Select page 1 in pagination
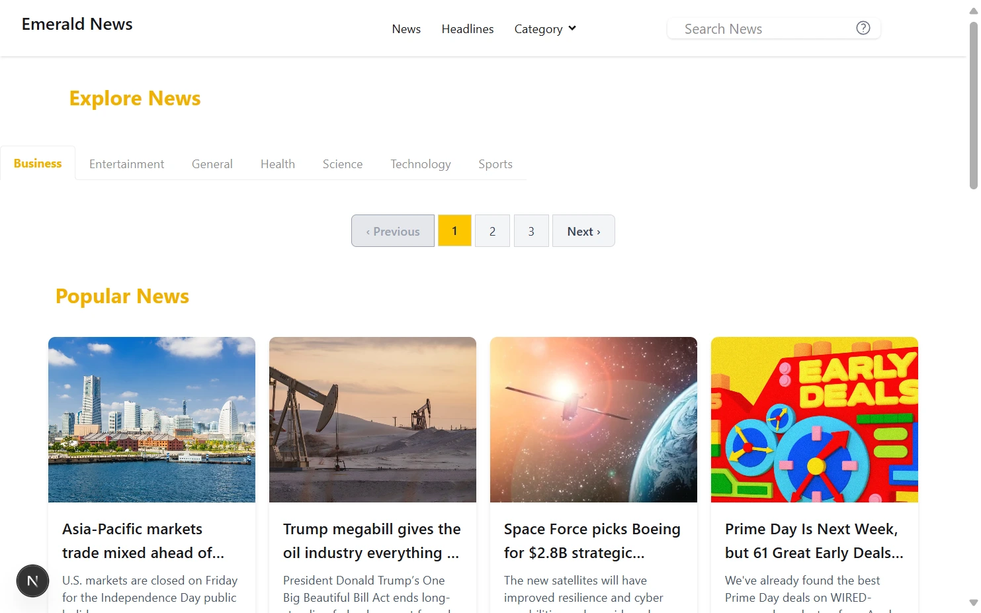The image size is (981, 613). (x=454, y=231)
